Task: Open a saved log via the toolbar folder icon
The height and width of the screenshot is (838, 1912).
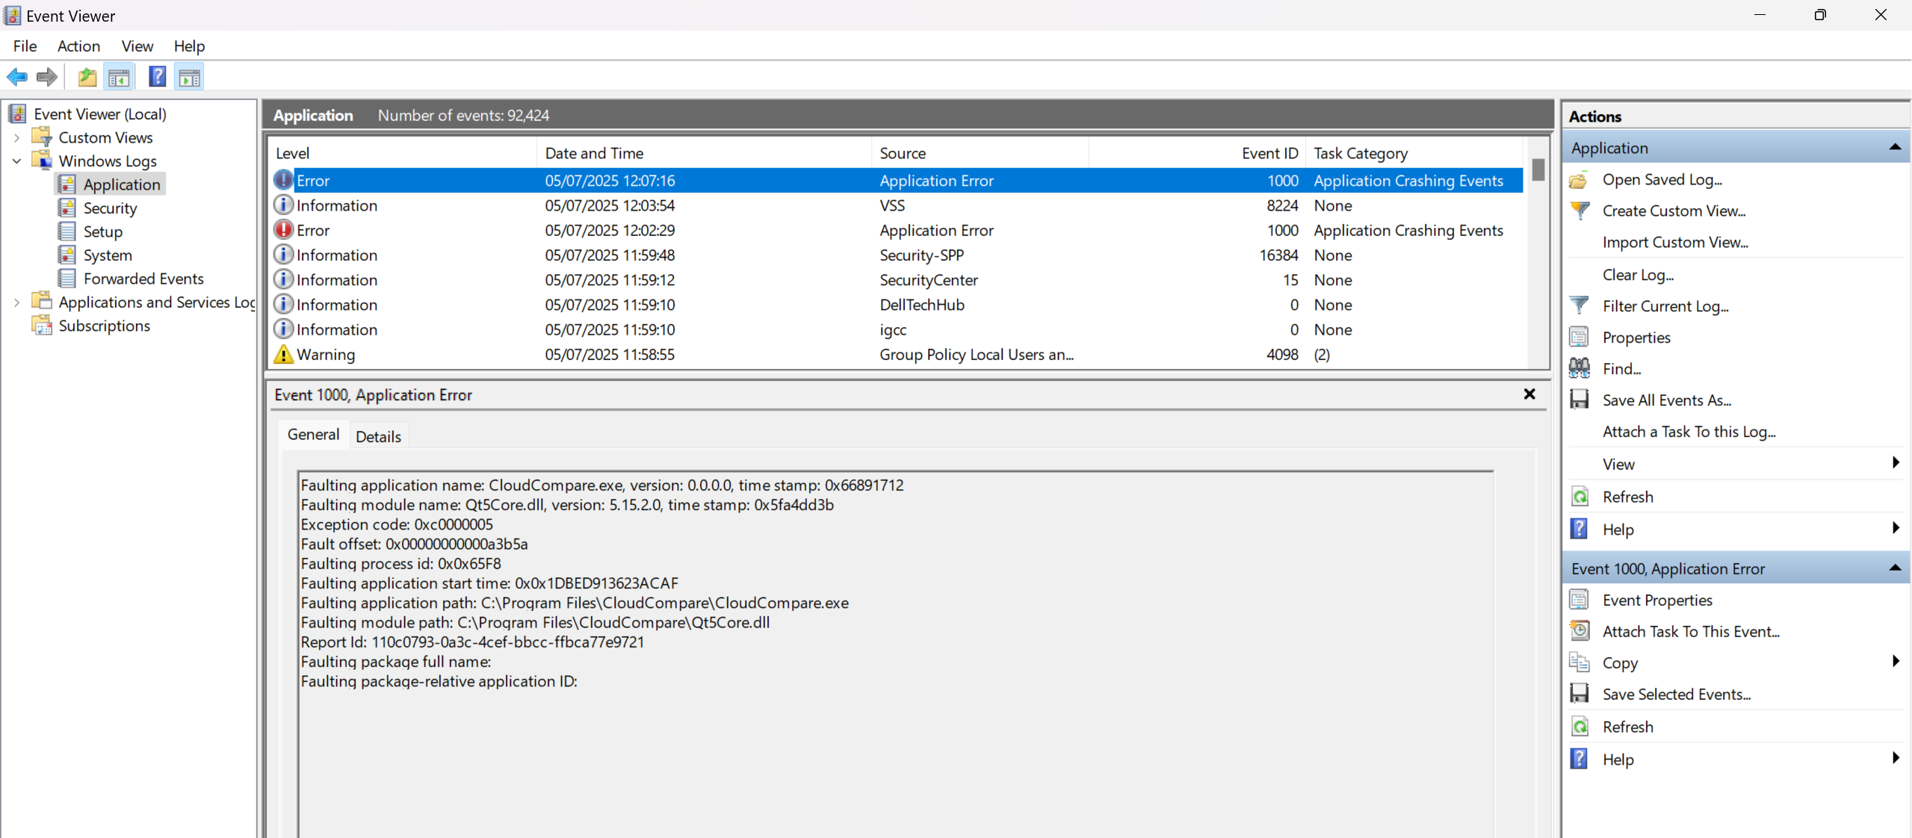Action: pyautogui.click(x=86, y=76)
